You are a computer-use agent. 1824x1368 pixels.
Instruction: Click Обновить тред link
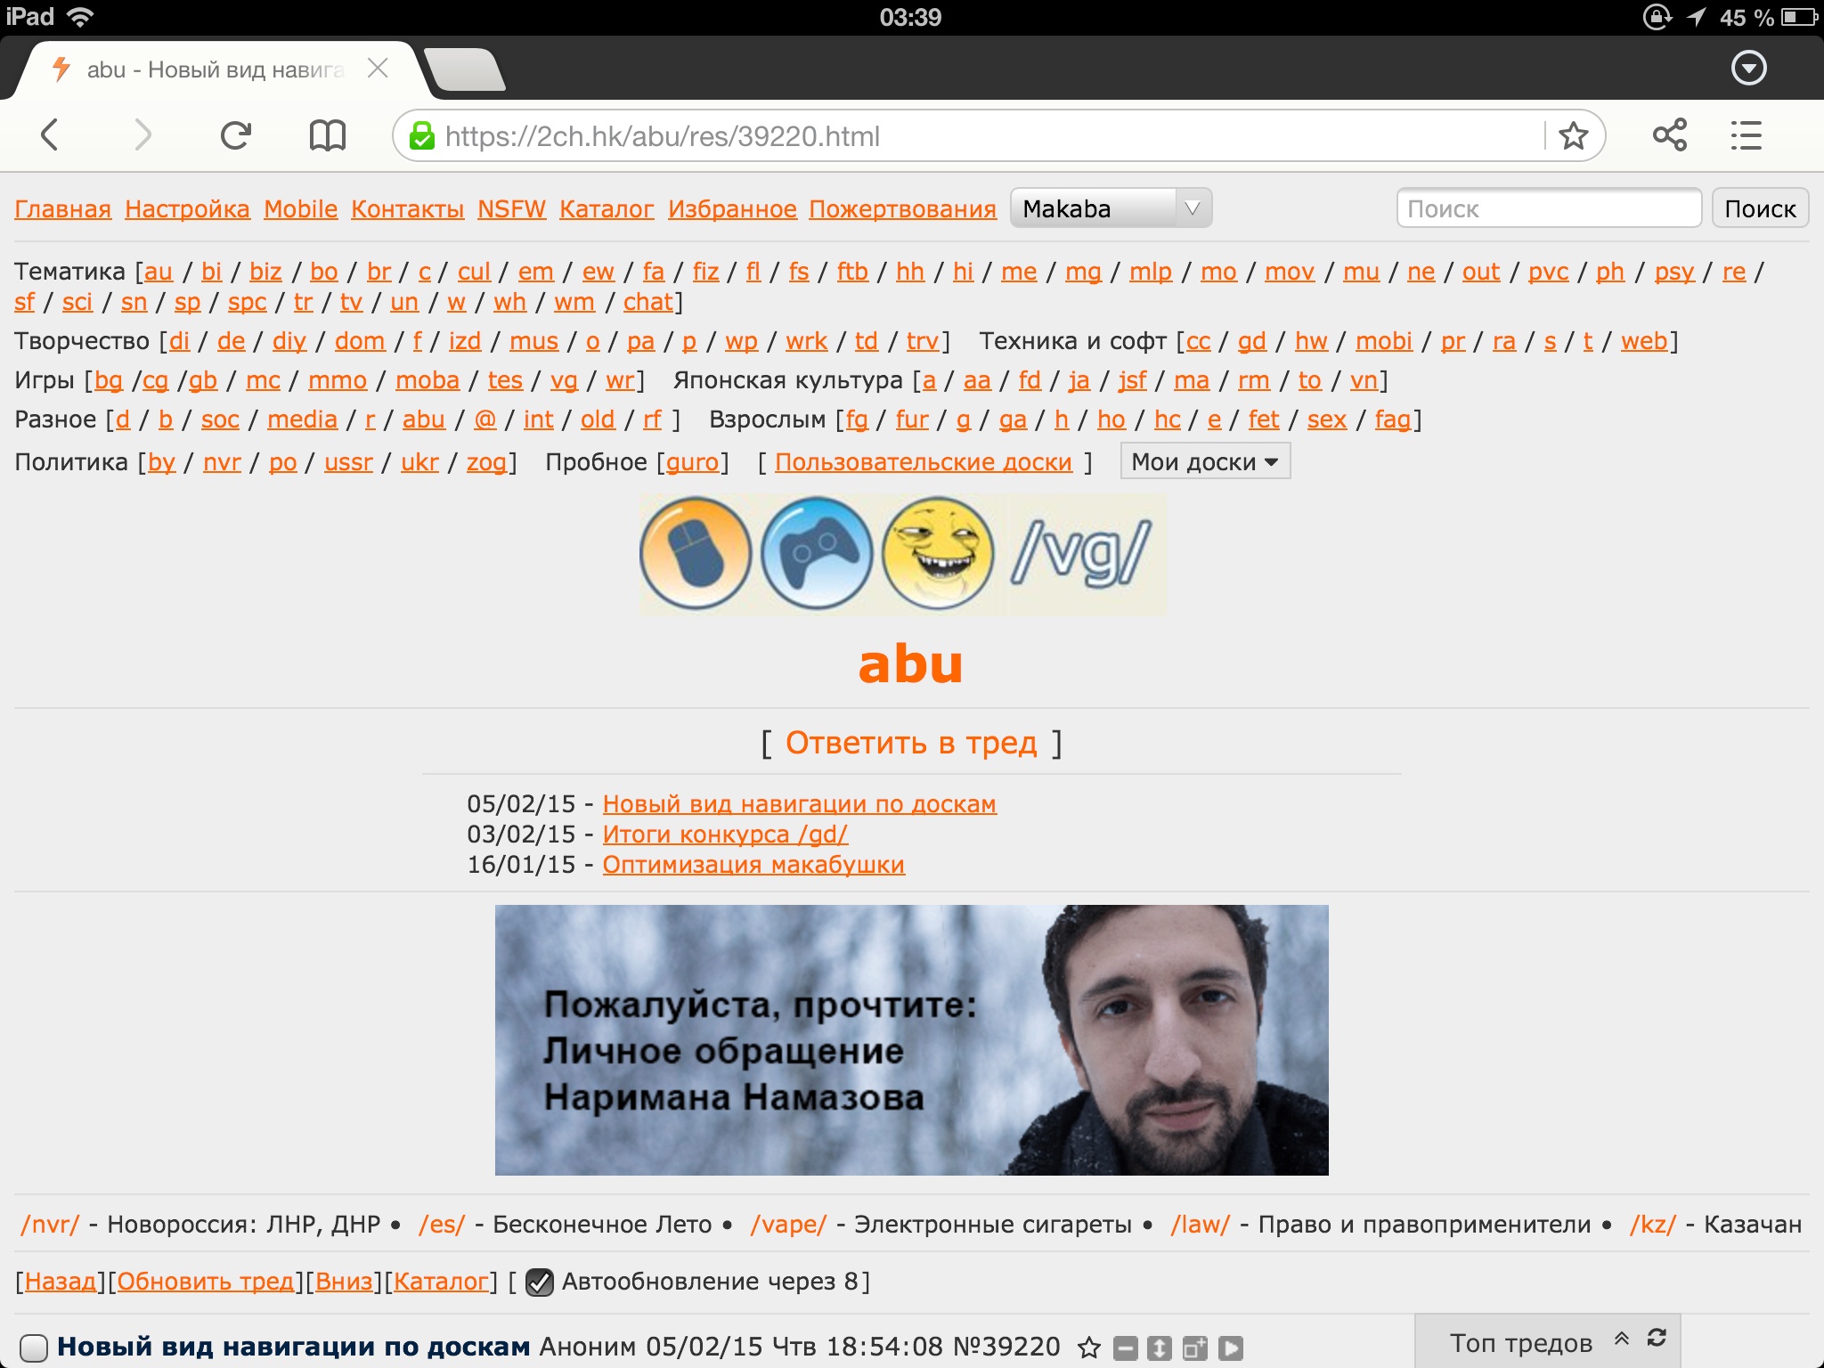(x=205, y=1282)
